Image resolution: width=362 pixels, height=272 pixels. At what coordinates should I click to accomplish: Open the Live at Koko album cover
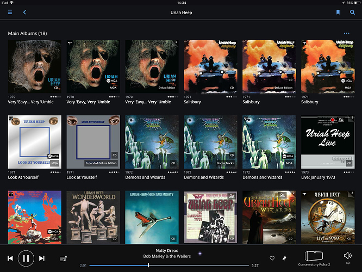(328, 217)
